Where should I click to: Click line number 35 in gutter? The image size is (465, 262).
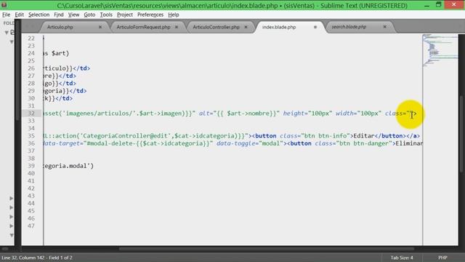[31, 136]
